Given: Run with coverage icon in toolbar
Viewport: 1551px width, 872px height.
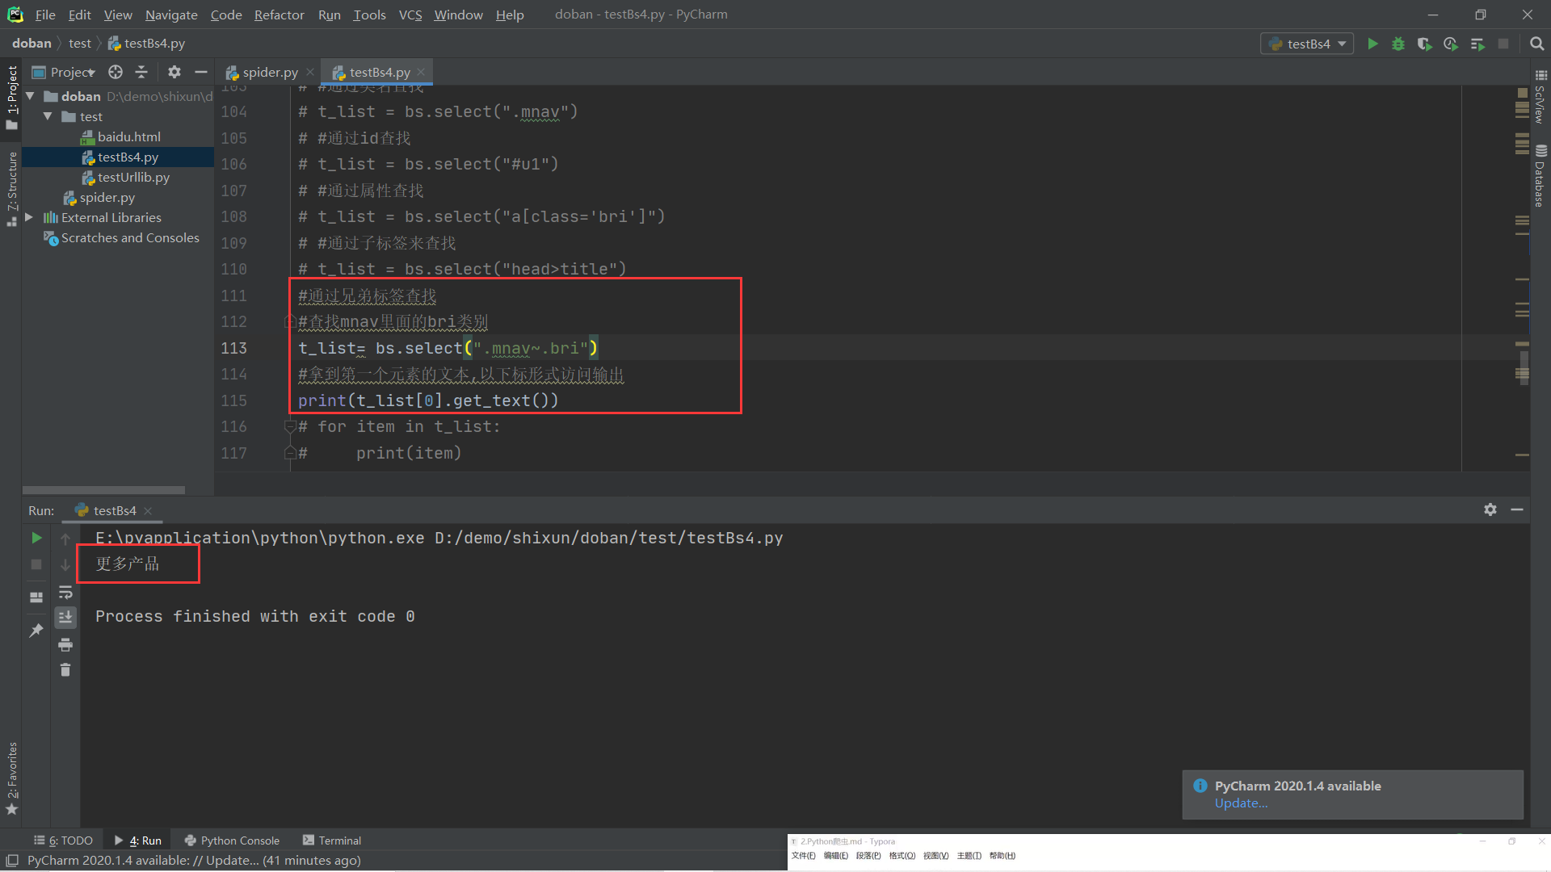Looking at the screenshot, I should [x=1424, y=44].
